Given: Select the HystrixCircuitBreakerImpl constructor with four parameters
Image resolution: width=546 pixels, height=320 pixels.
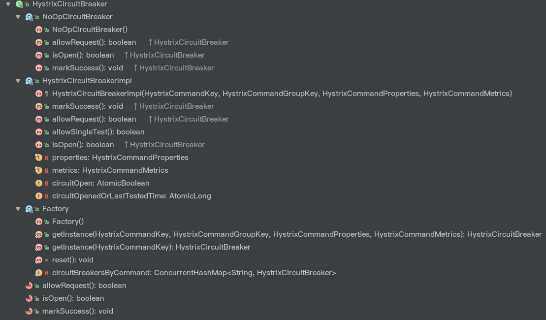Looking at the screenshot, I should click(282, 94).
